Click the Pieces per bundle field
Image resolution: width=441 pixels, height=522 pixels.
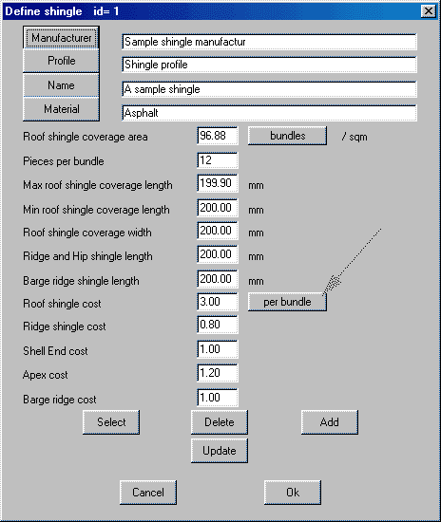coord(218,160)
